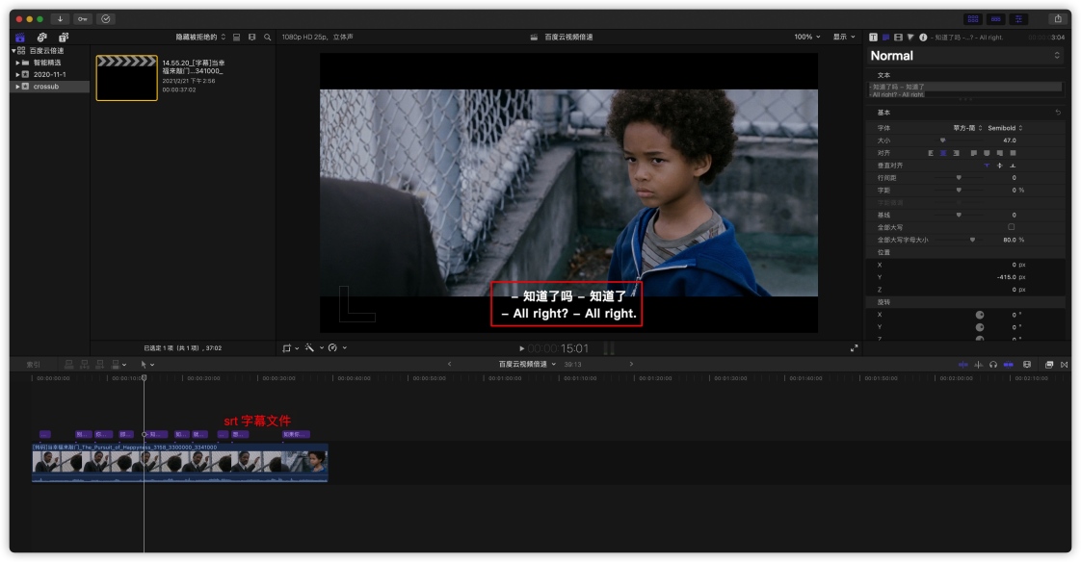This screenshot has width=1081, height=562.
Task: Show the titles and generators sidebar
Action: click(x=64, y=38)
